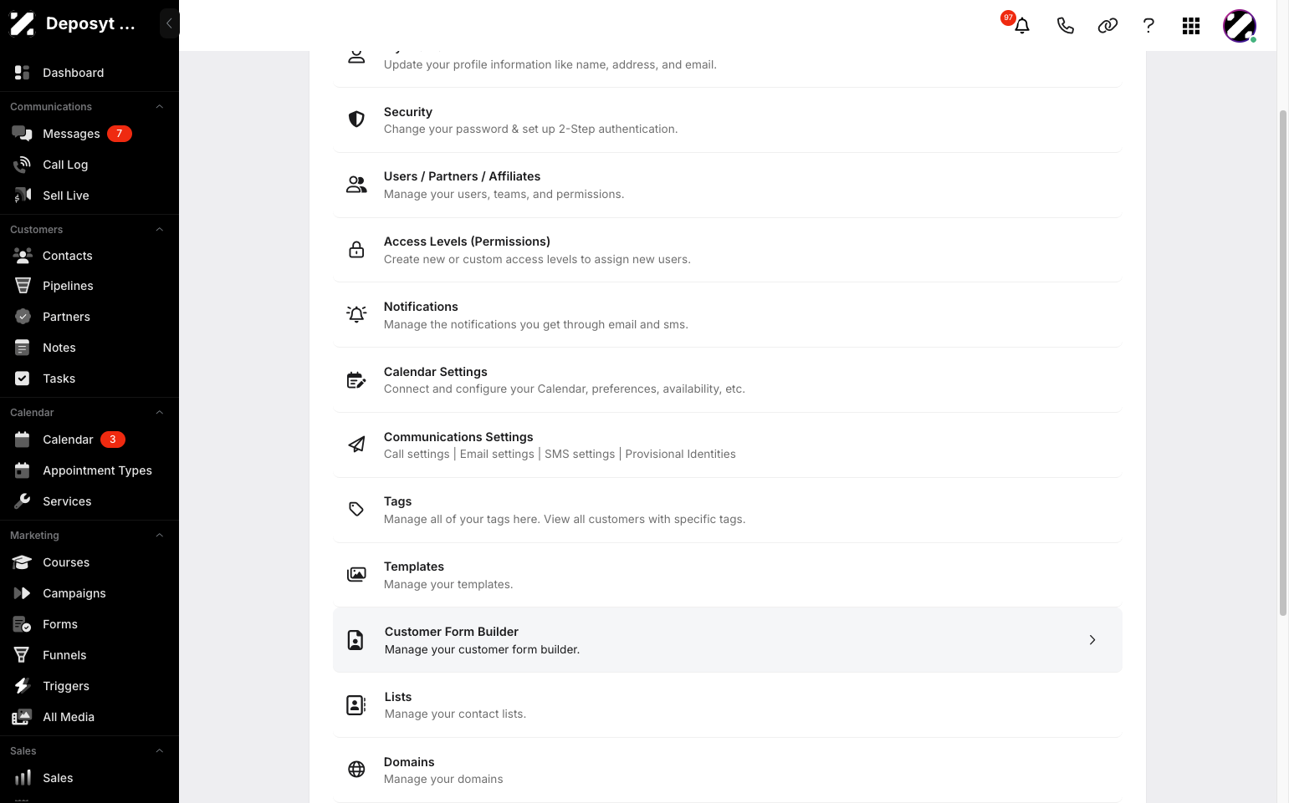Click the Users / Partners / Affiliates people icon
Image resolution: width=1289 pixels, height=803 pixels.
point(356,185)
